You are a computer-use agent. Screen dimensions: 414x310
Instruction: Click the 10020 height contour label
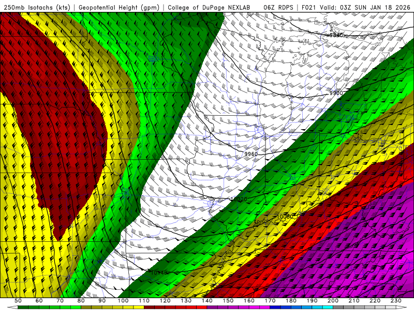(x=239, y=199)
